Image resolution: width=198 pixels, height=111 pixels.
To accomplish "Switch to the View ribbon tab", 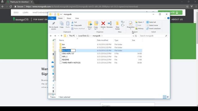I will tap(77, 18).
